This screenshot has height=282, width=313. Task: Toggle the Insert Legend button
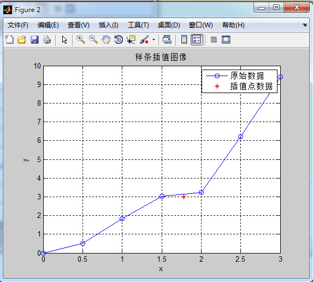click(197, 39)
